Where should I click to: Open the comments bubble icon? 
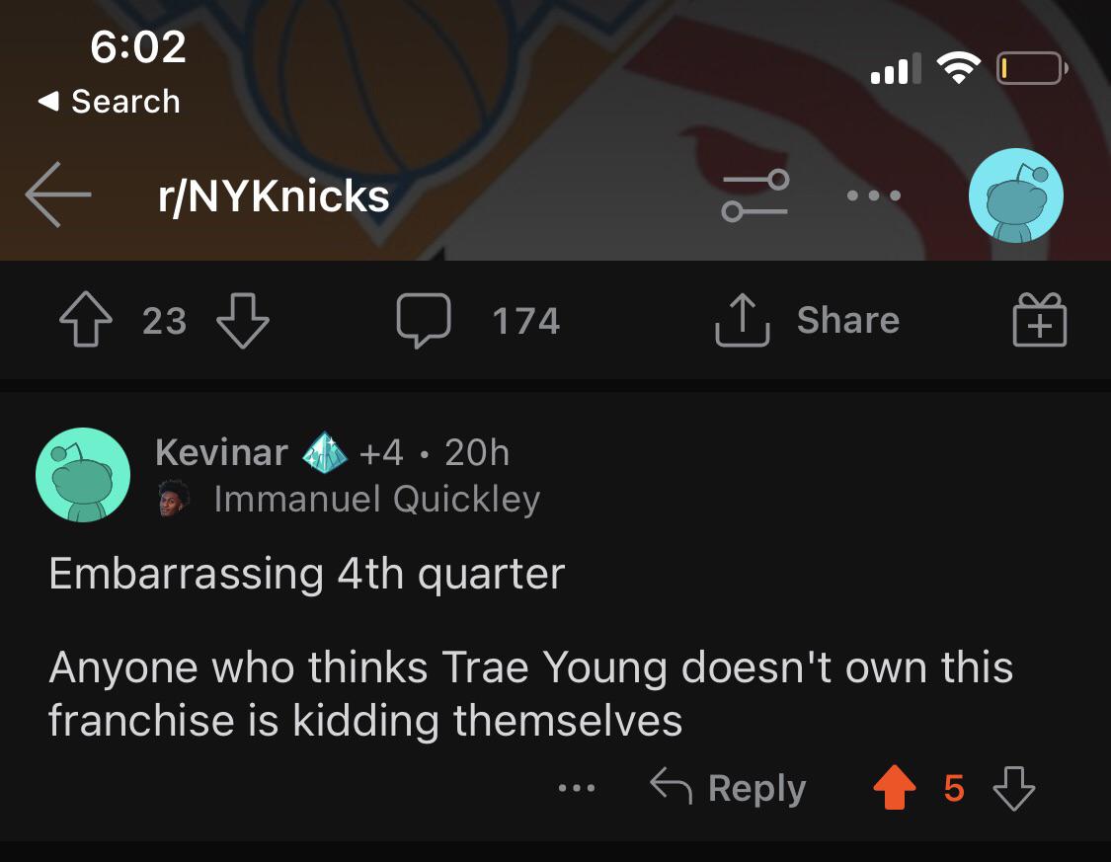tap(424, 320)
